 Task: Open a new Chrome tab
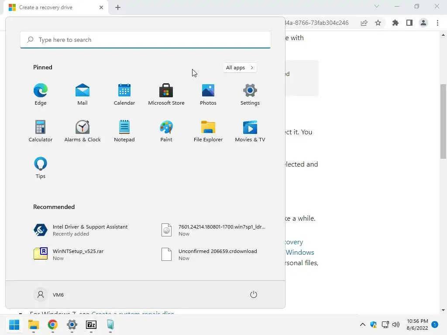coord(118,7)
